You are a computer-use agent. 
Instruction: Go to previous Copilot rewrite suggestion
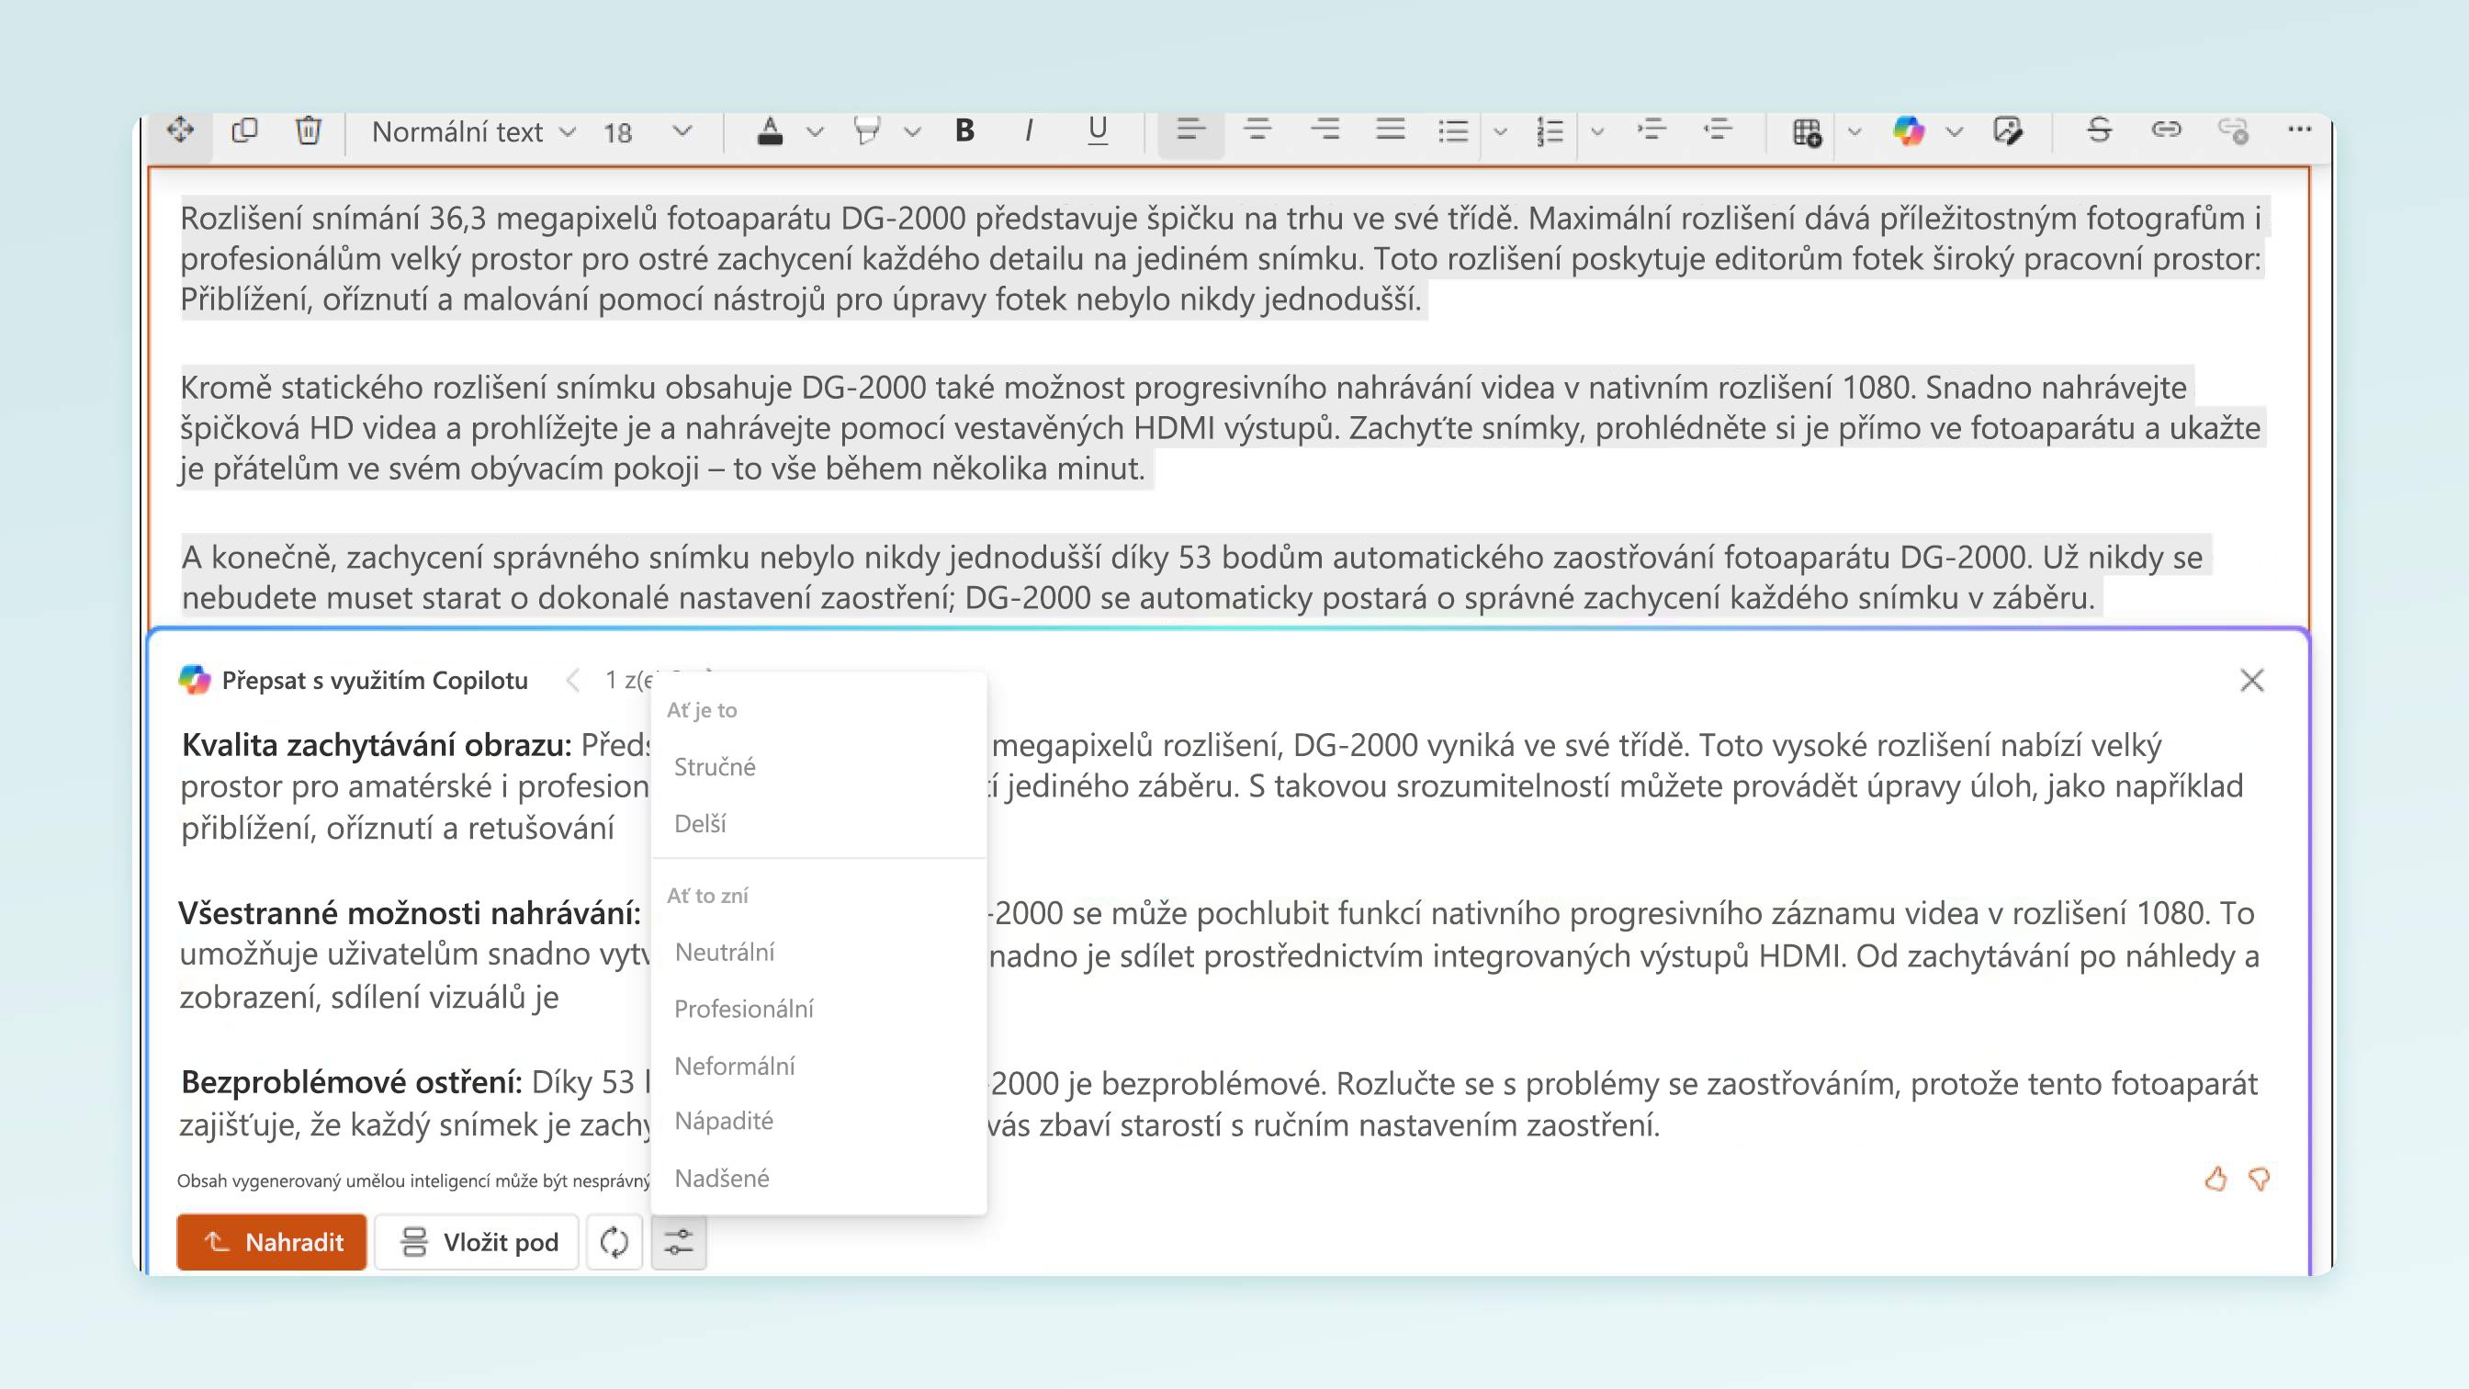pos(573,680)
